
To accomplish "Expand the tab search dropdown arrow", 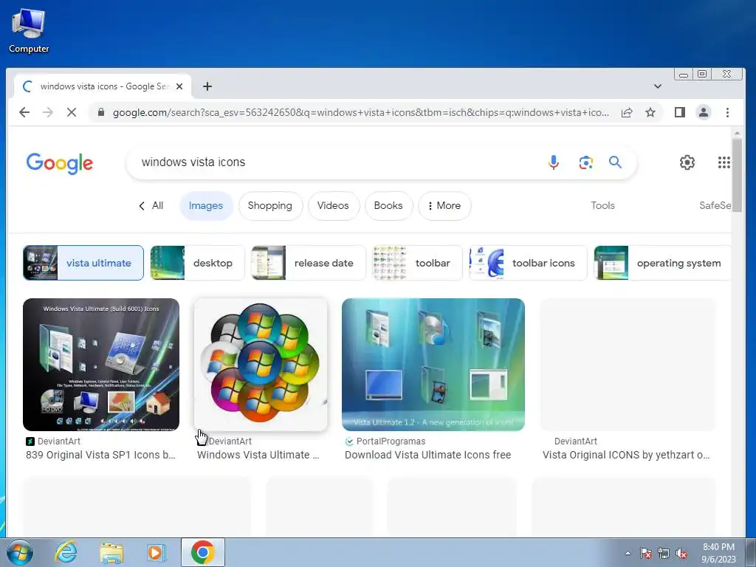I will (x=658, y=86).
